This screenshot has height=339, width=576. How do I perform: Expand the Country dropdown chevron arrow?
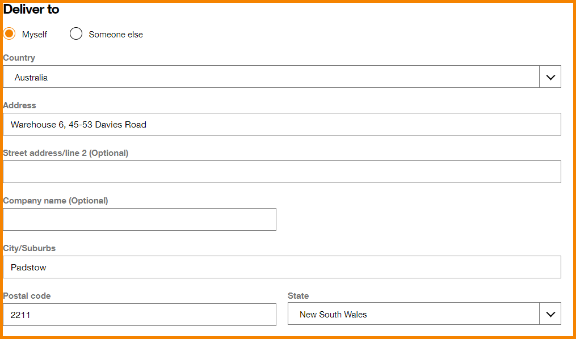coord(550,77)
